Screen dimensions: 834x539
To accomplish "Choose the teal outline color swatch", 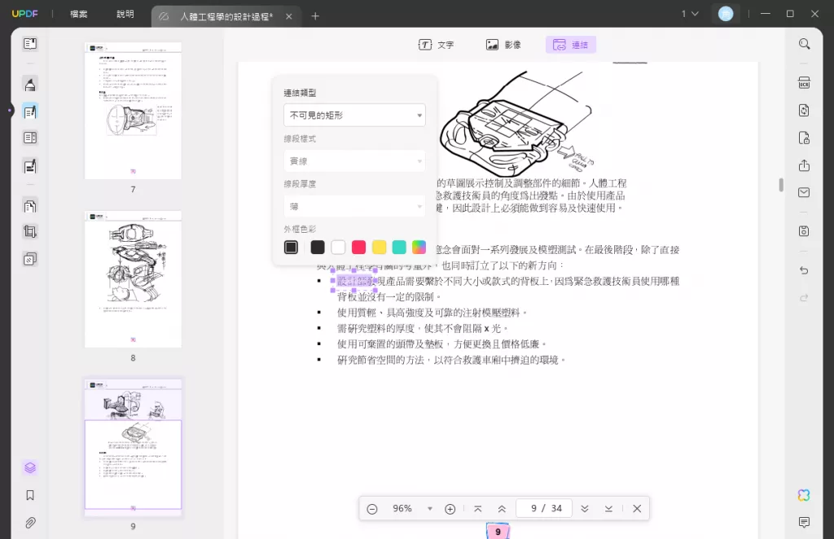I will coord(399,248).
